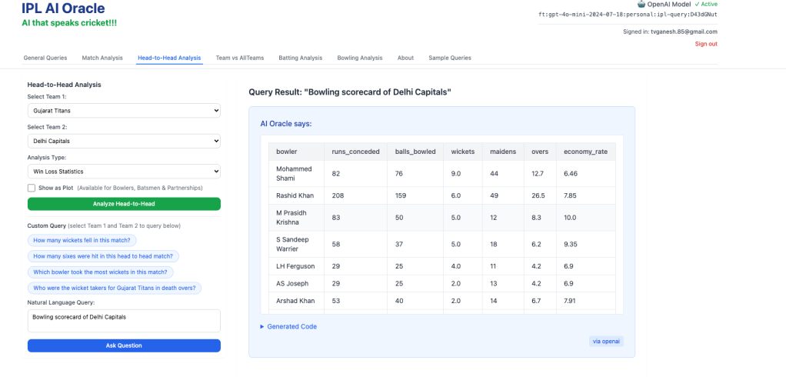Open the Match Analysis tab
The width and height of the screenshot is (786, 377).
pos(102,58)
